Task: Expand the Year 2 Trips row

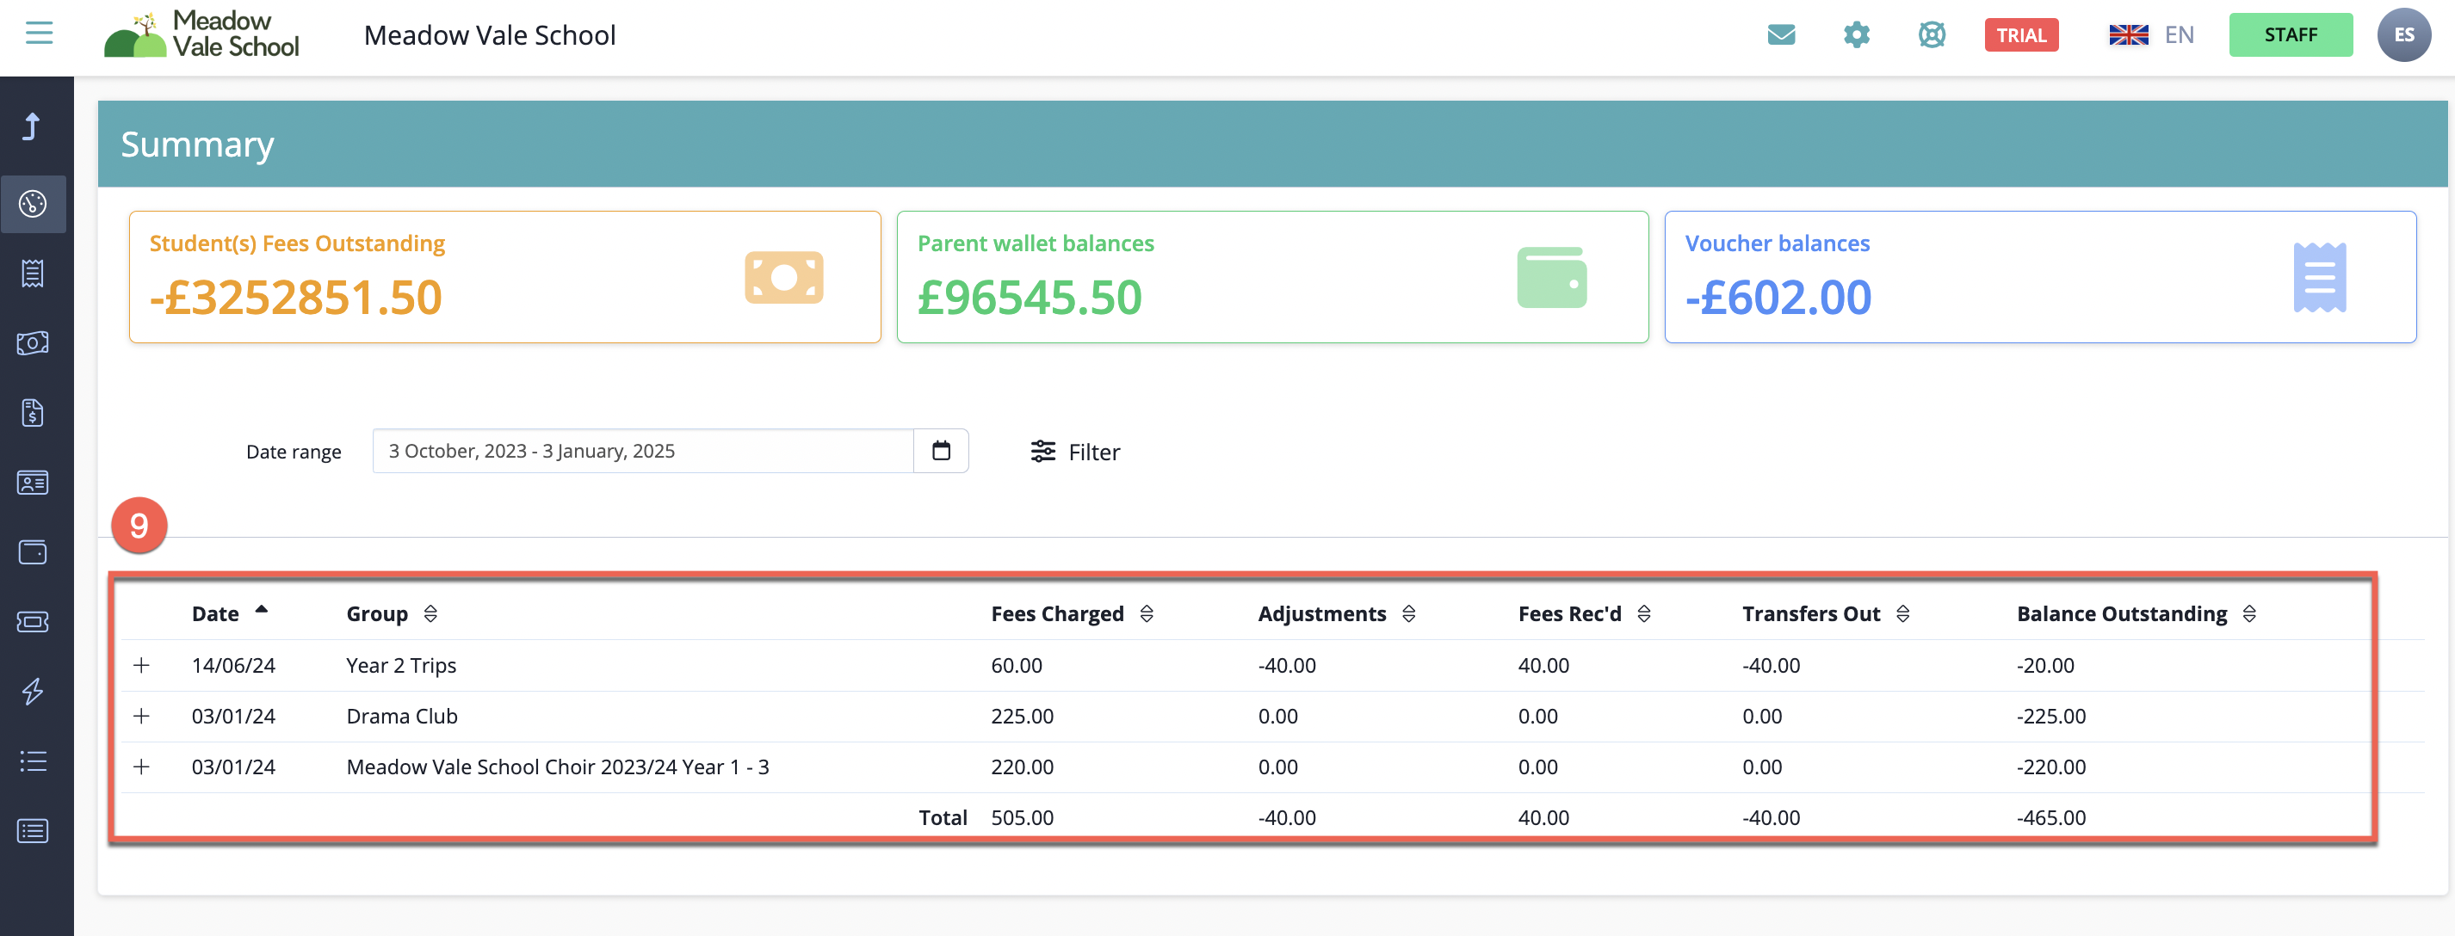Action: (141, 665)
